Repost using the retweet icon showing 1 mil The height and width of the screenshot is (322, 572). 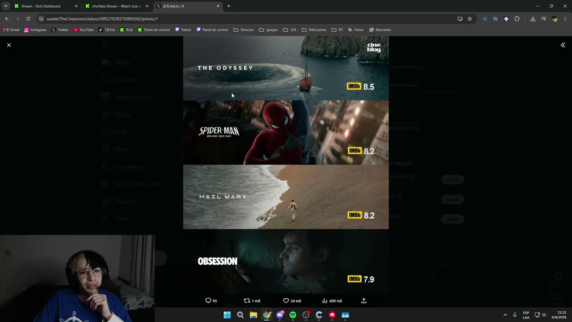pos(252,301)
